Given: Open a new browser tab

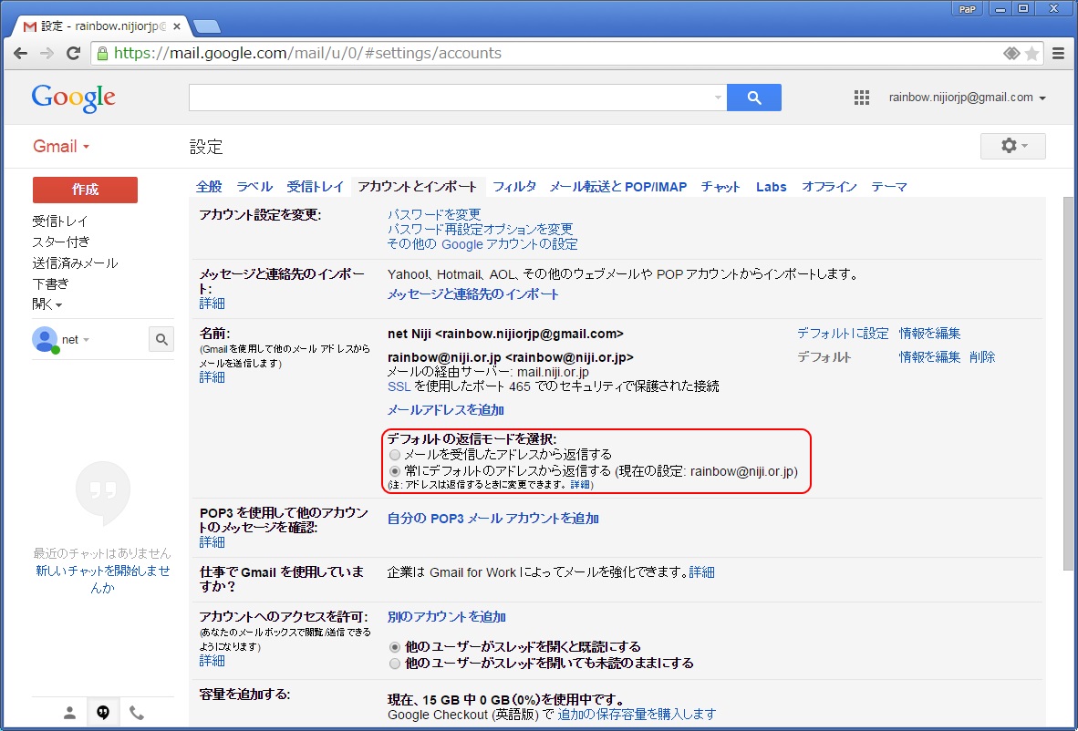Looking at the screenshot, I should click(x=207, y=26).
